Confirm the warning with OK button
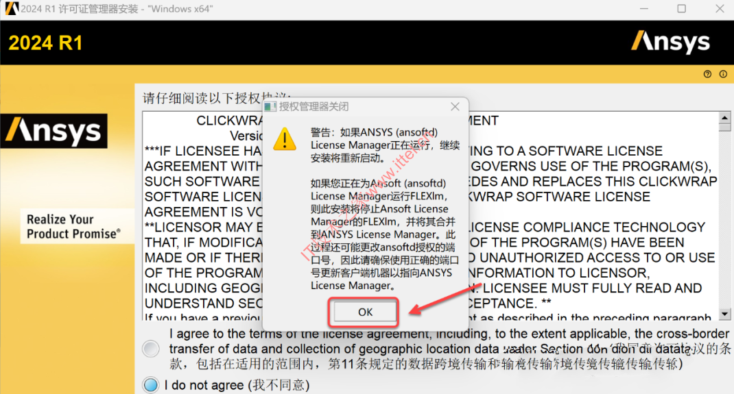Viewport: 734px width, 394px height. pos(365,312)
